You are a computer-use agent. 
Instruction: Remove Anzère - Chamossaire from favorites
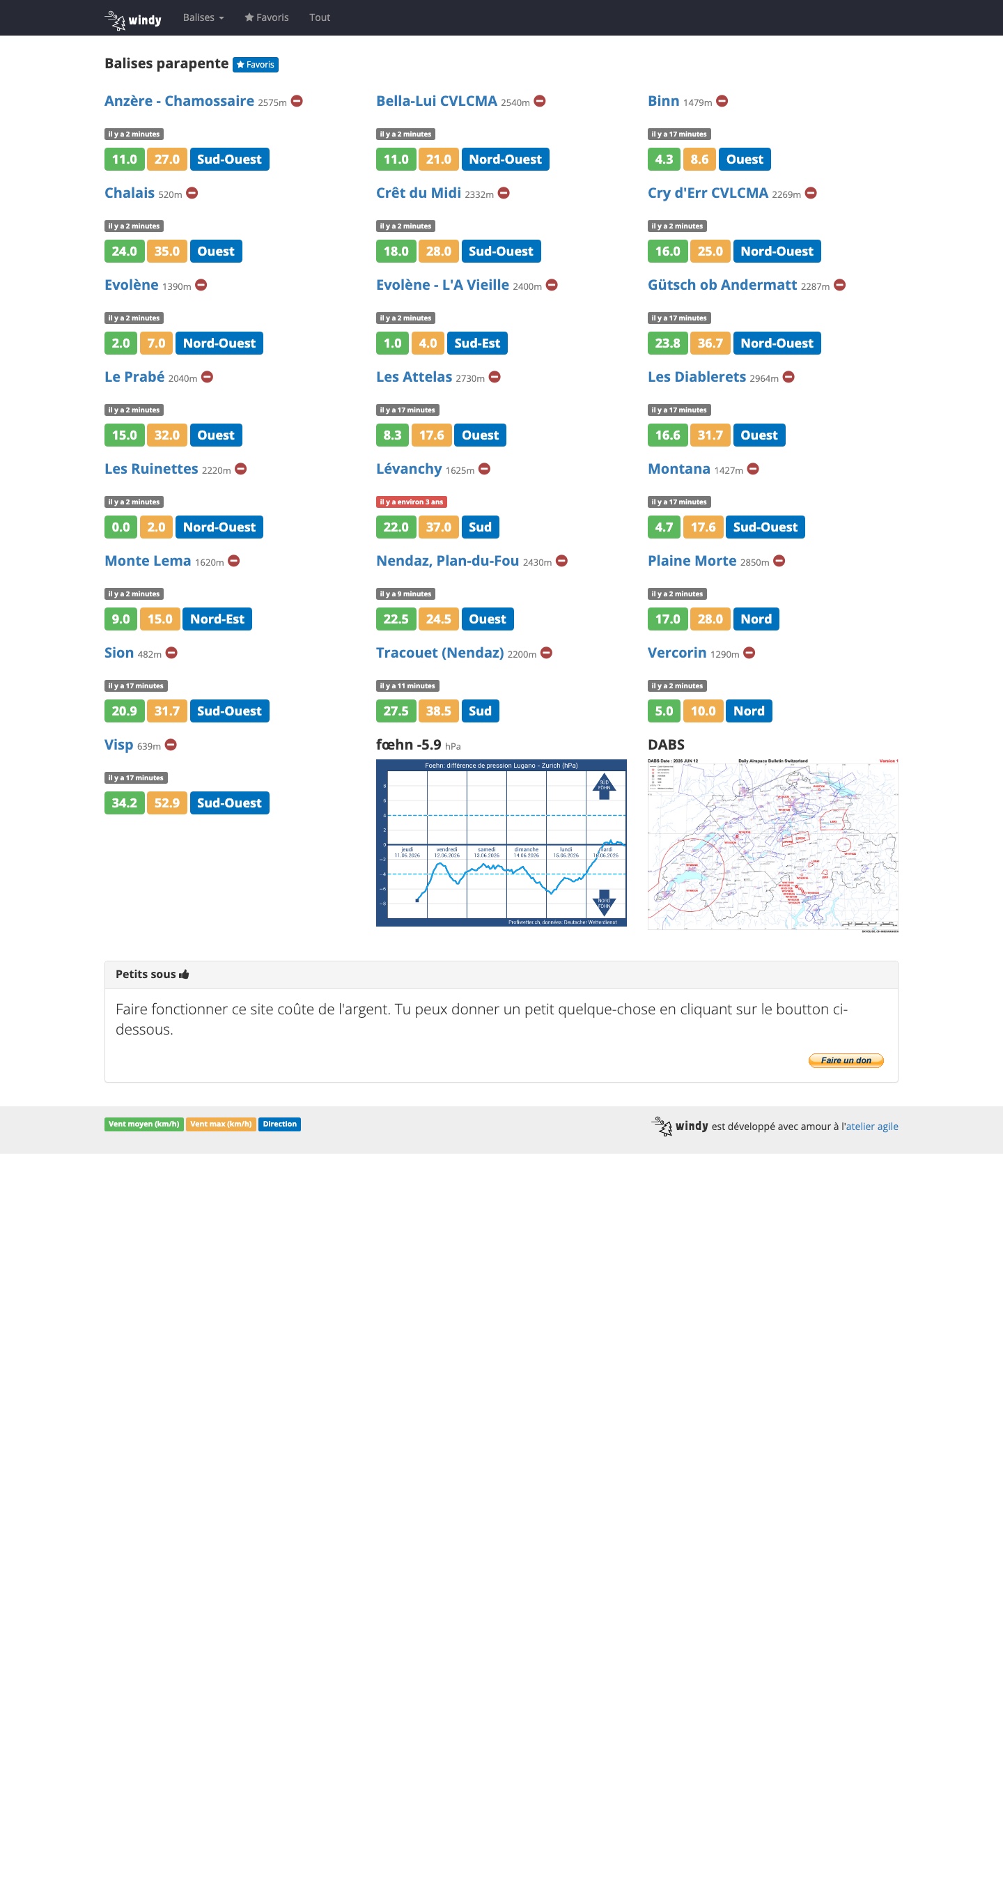pyautogui.click(x=297, y=102)
